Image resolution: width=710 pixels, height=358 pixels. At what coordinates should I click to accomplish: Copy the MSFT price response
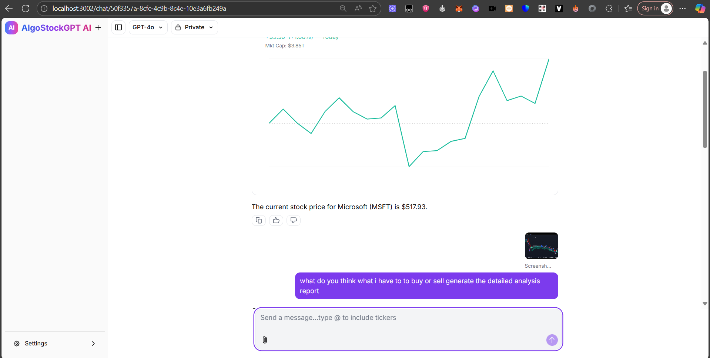click(259, 221)
